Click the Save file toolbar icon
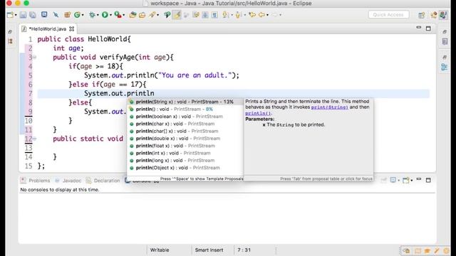The image size is (456, 256). point(24,15)
